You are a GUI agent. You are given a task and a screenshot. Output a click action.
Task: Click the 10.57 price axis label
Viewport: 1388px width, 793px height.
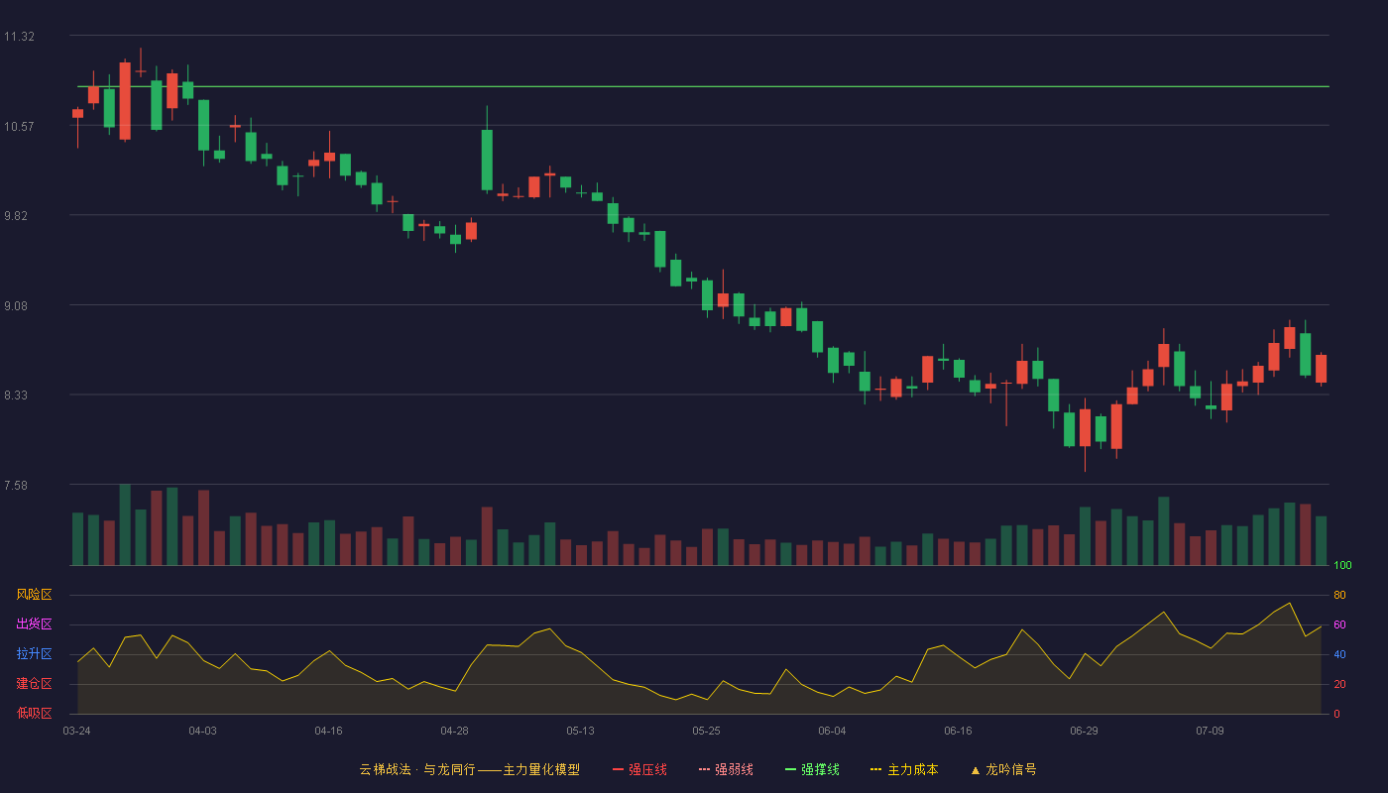pos(19,126)
